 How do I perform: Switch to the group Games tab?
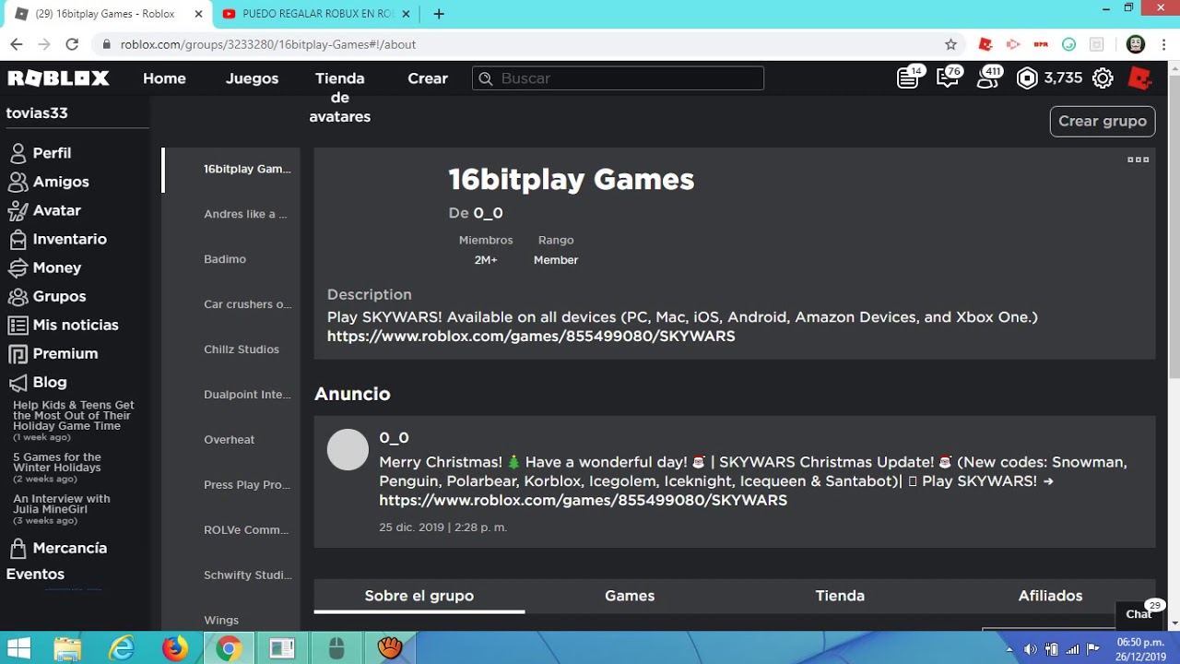(630, 596)
